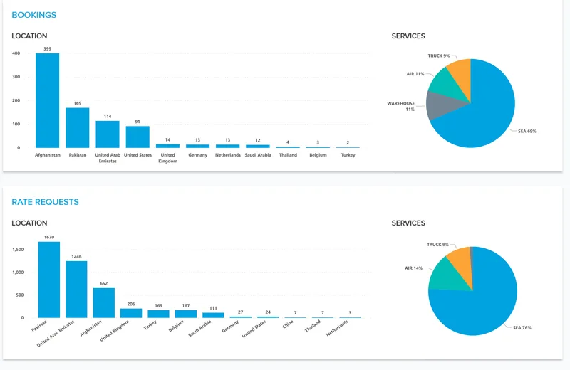Click the value label '111' above Saudi Arabia bar
Screen dimensions: 570x370
[213, 308]
